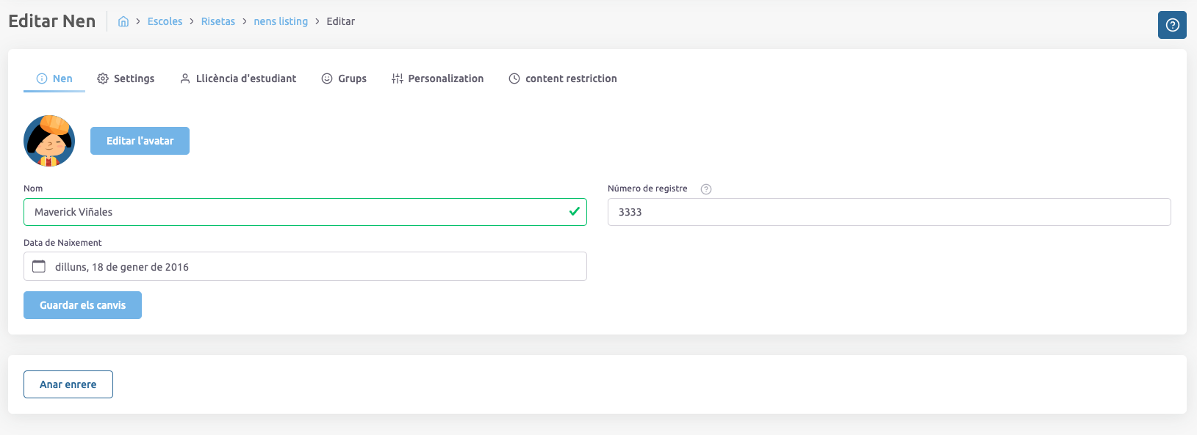Image resolution: width=1197 pixels, height=435 pixels.
Task: Click the content restriction clock icon
Action: [514, 78]
